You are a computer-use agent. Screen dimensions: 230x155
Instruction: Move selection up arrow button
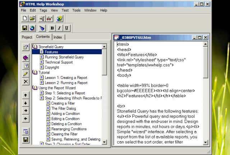point(26,95)
